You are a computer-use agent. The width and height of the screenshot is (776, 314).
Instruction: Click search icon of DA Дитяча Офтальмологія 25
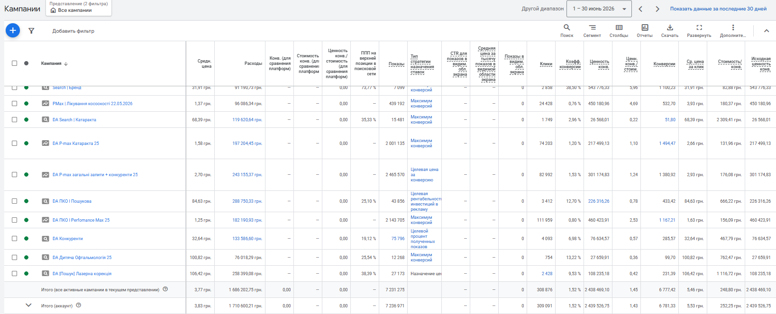[46, 257]
